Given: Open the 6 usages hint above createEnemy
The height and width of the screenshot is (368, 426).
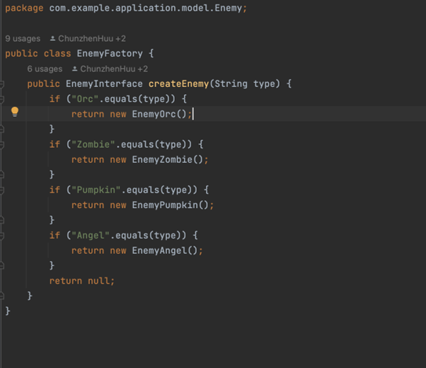Looking at the screenshot, I should click(x=45, y=69).
